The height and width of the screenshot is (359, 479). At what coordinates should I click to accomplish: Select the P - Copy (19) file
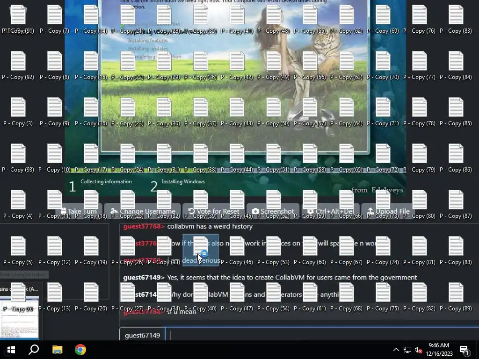point(91,251)
